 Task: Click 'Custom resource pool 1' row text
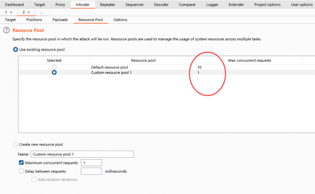pos(111,73)
